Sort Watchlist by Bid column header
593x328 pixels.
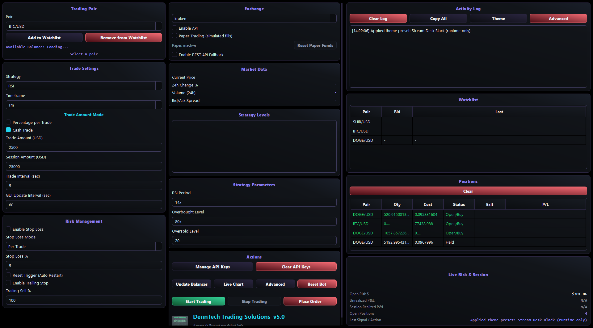coord(397,112)
